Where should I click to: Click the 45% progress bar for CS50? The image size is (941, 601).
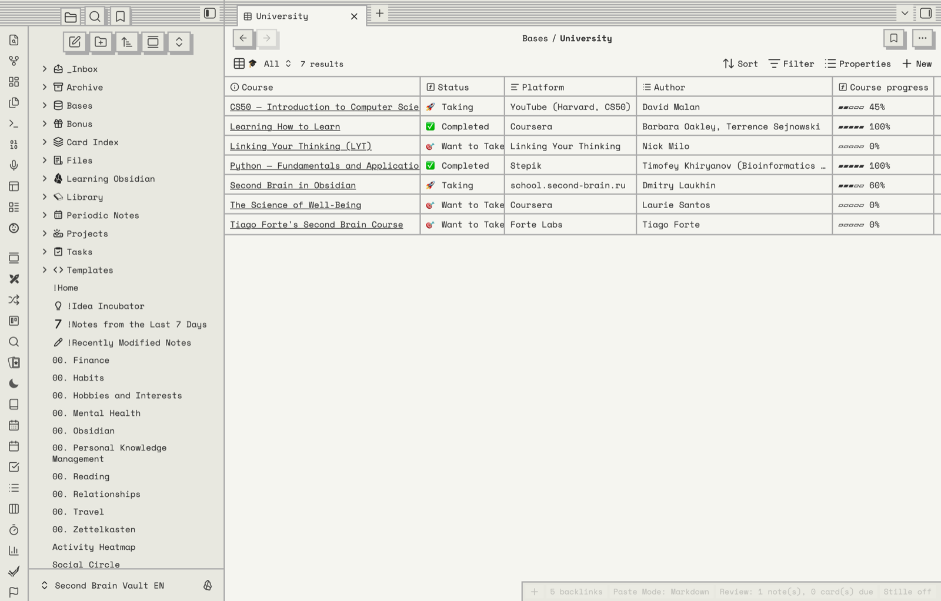862,107
